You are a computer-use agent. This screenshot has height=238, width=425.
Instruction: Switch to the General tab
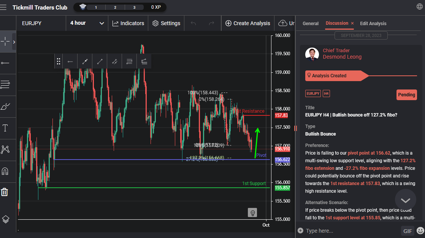[x=311, y=24]
